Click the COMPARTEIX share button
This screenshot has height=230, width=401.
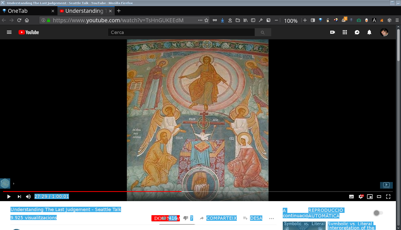[x=221, y=218]
